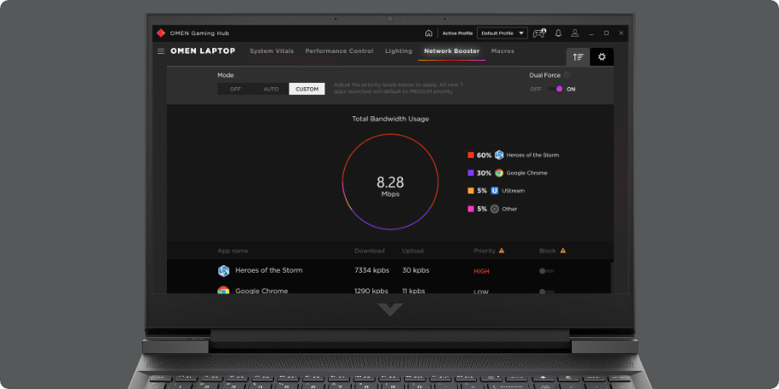Open the Default Profile dropdown
The image size is (779, 389).
point(502,33)
